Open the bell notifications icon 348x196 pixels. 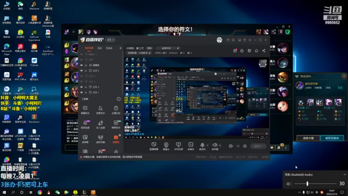(256, 51)
